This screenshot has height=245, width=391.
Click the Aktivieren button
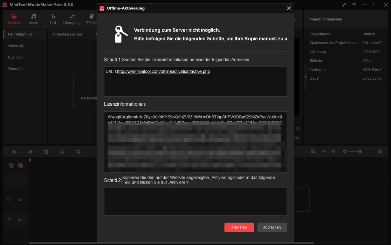239,227
